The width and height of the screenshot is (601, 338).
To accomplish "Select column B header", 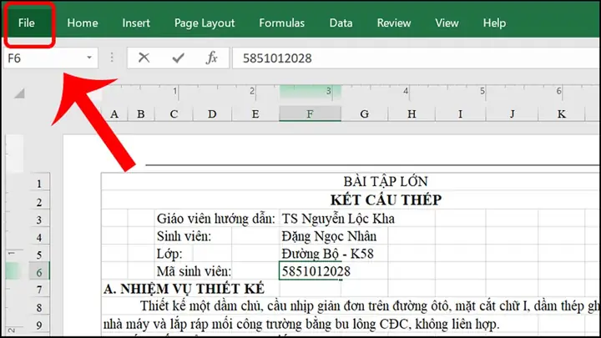I will (141, 114).
